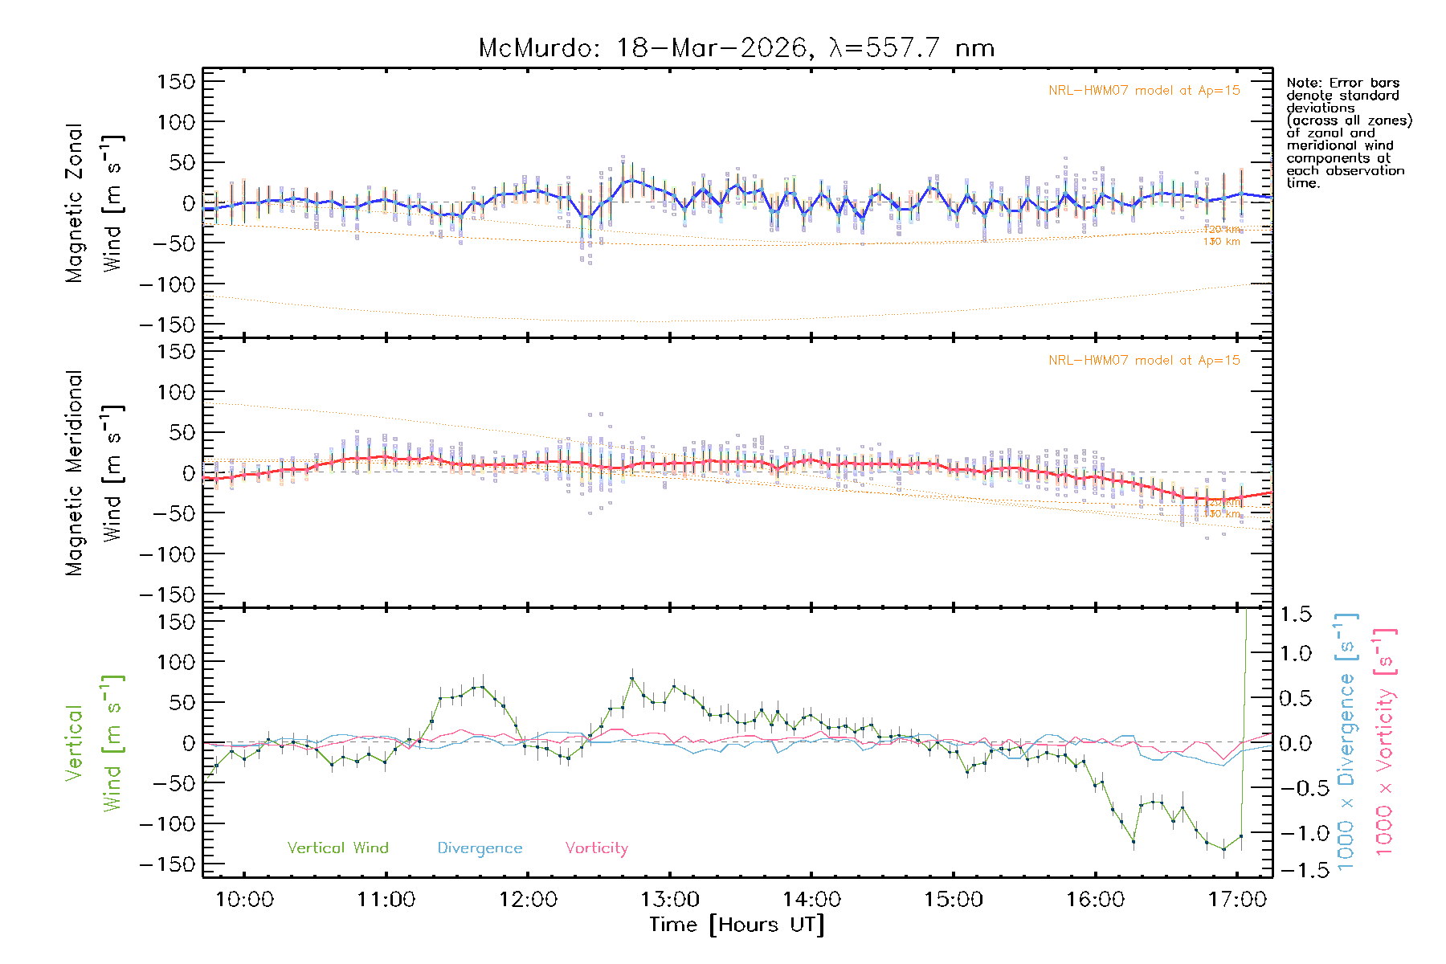Screen dimensions: 1446x964
Task: Click the "1000 × Vorticity" right axis title
Action: (x=1385, y=742)
